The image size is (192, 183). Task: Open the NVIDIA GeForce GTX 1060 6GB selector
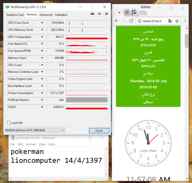click(35, 130)
